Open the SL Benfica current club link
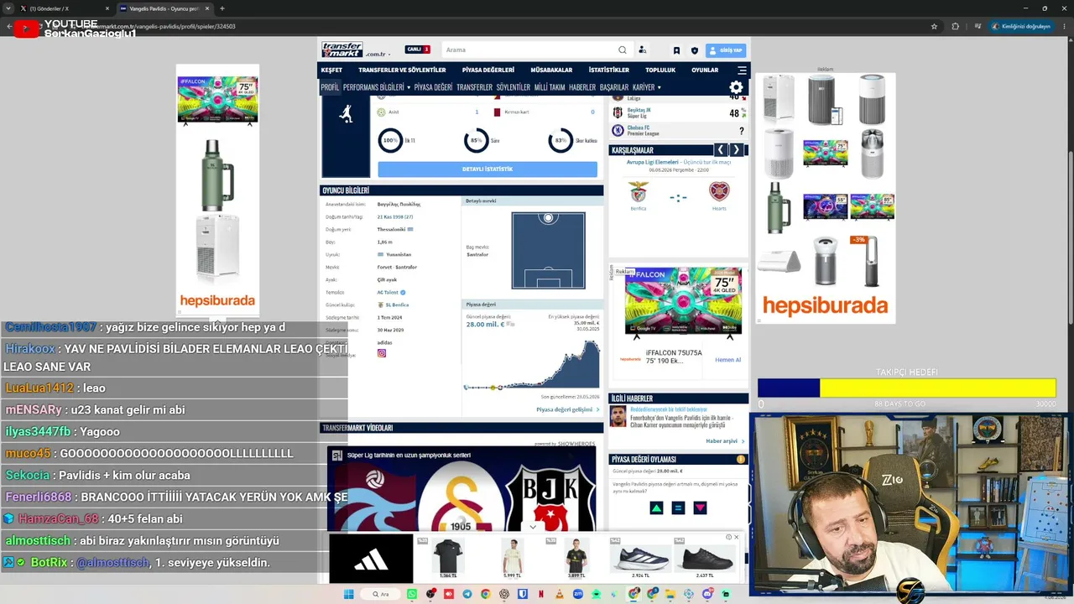Viewport: 1074px width, 604px height. tap(397, 305)
